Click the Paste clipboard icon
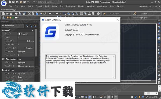Viewport: 161px width, 99px height. 37,14
